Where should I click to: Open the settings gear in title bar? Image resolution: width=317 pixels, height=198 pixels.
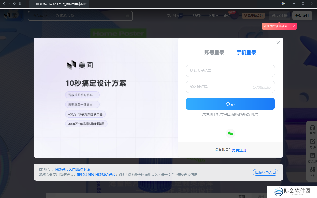(x=283, y=4)
